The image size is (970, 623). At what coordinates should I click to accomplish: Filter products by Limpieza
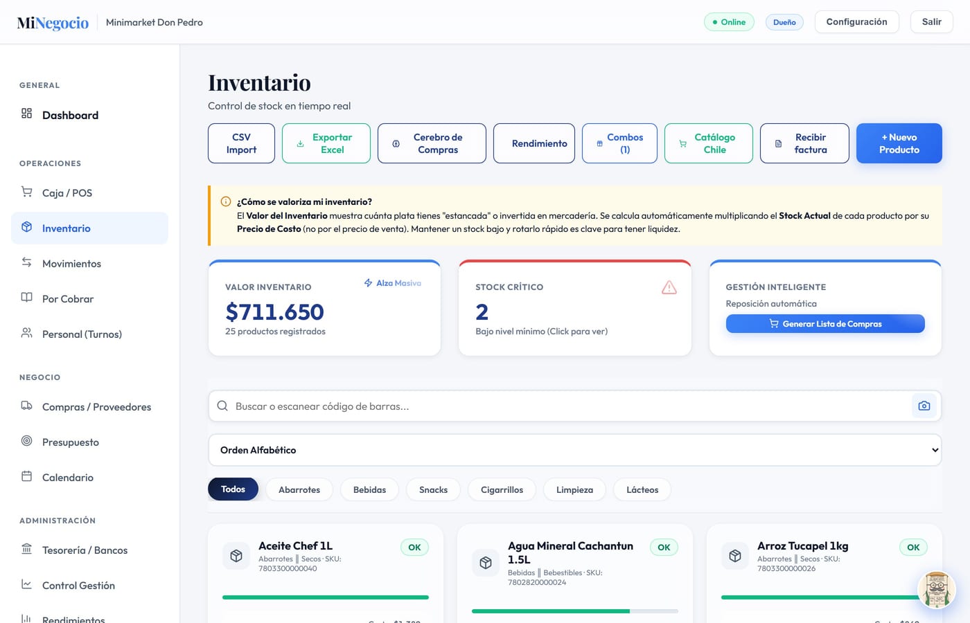click(574, 489)
